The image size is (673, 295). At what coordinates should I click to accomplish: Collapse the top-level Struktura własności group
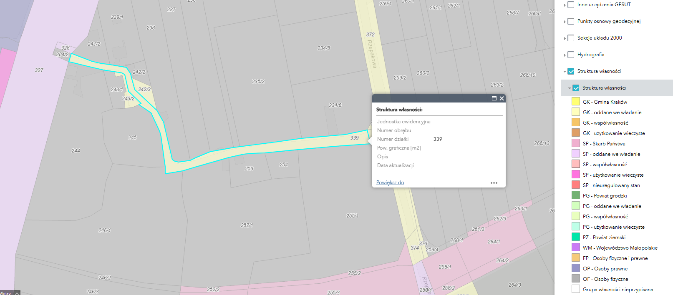pos(565,72)
